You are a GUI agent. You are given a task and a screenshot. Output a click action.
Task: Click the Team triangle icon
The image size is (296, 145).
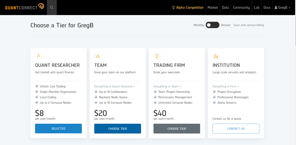[x=98, y=56]
